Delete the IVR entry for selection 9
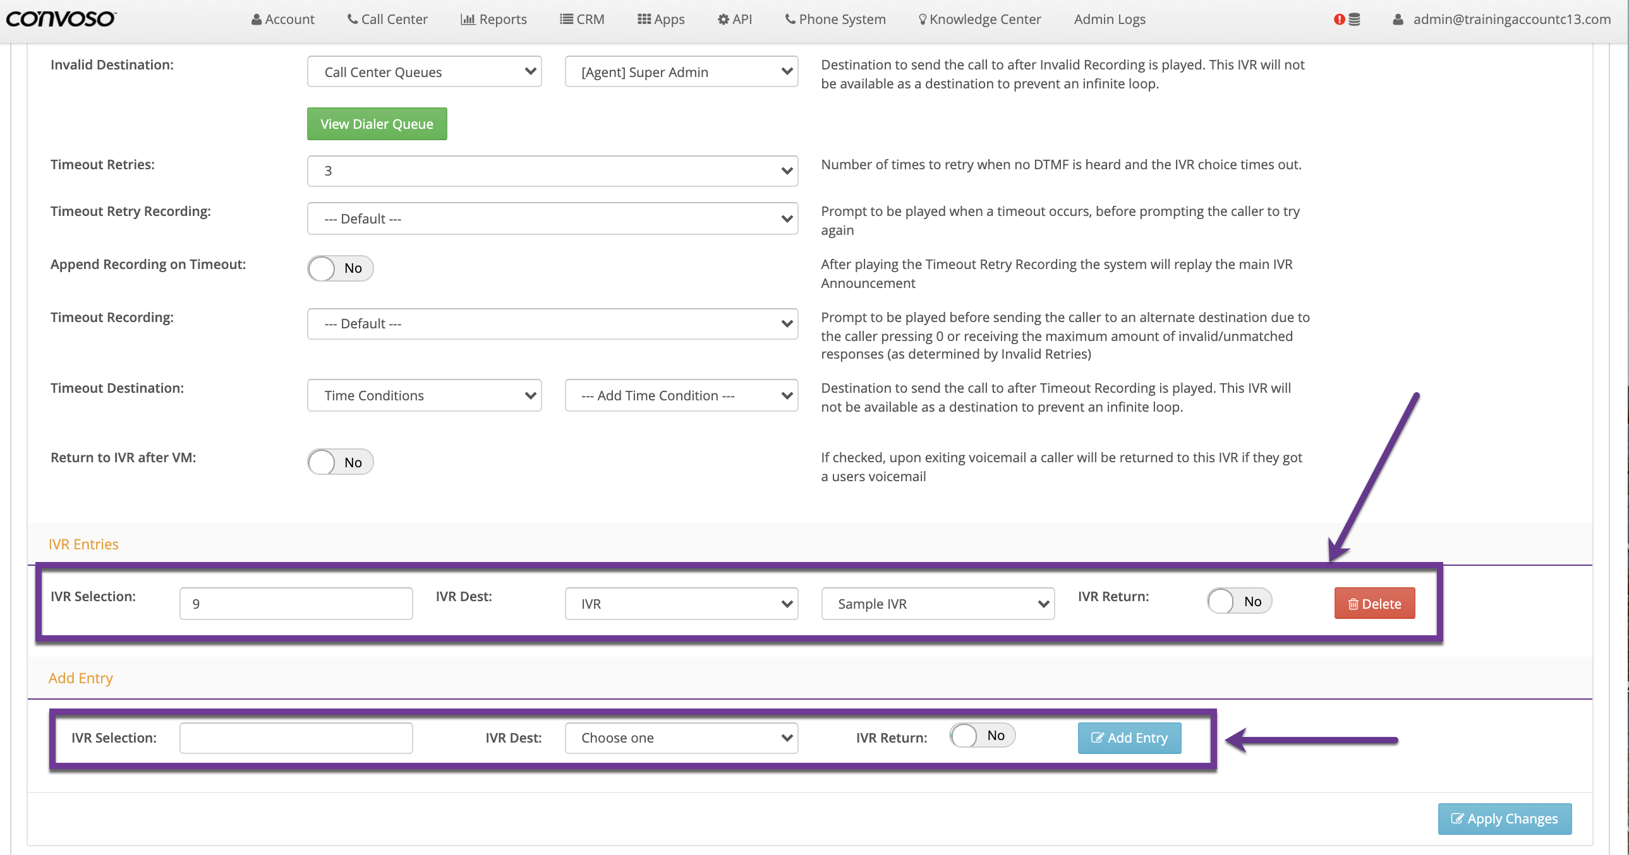This screenshot has height=855, width=1629. click(1374, 604)
